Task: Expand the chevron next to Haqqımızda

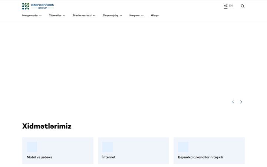Action: pyautogui.click(x=40, y=16)
